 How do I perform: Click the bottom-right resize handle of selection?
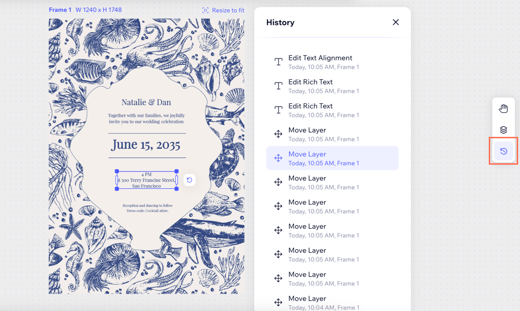point(177,189)
